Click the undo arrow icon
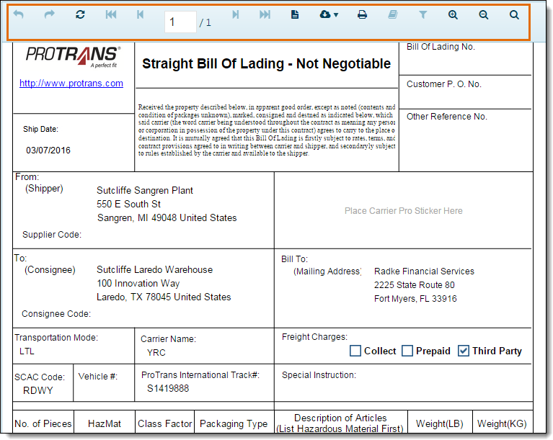The image size is (553, 440). [x=18, y=14]
